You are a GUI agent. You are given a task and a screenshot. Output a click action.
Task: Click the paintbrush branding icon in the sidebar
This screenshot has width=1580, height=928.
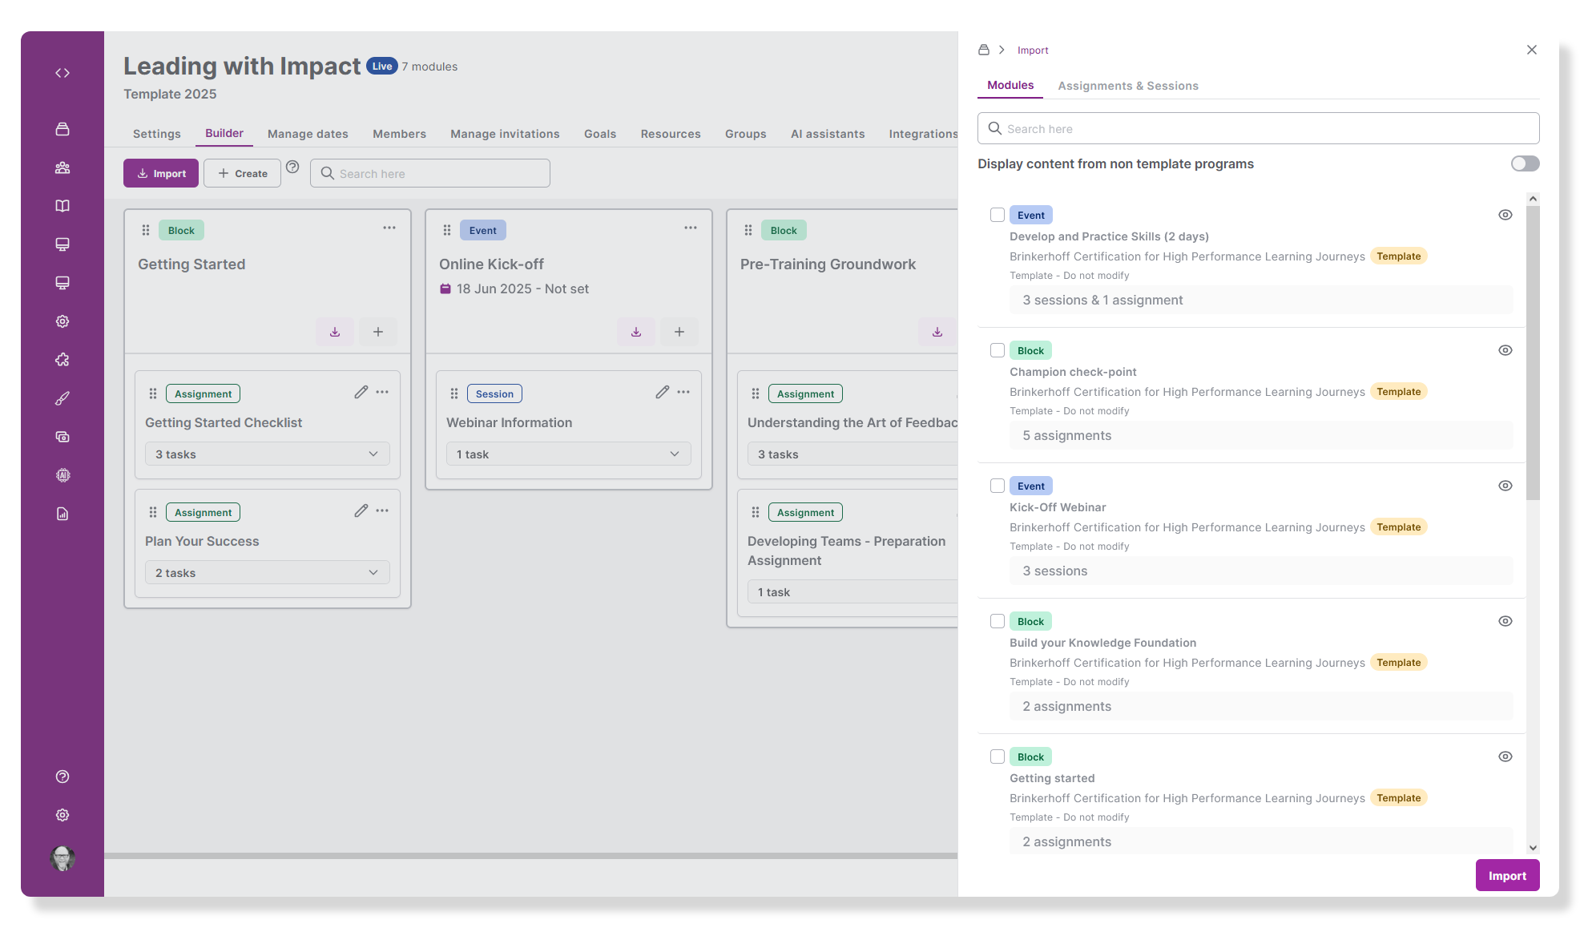(62, 398)
